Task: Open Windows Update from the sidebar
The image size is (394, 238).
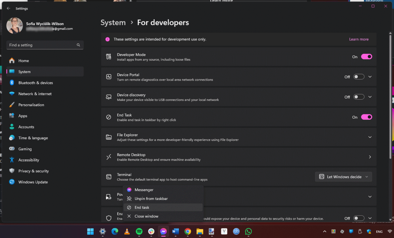Action: [33, 182]
